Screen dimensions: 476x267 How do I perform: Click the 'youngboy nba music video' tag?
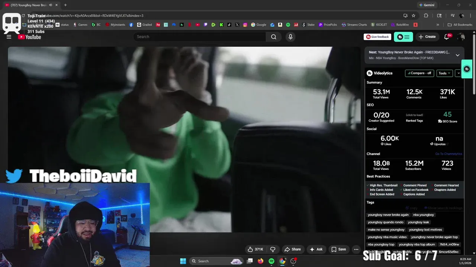[x=387, y=237]
